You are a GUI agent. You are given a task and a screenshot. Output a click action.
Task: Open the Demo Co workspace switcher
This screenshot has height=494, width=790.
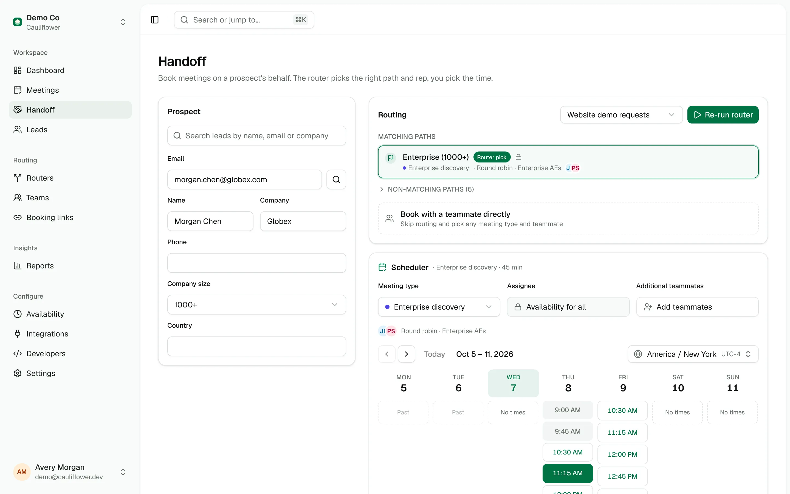click(70, 22)
